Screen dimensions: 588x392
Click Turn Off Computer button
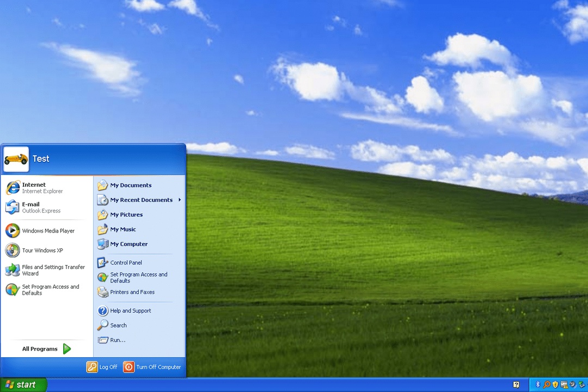[152, 367]
